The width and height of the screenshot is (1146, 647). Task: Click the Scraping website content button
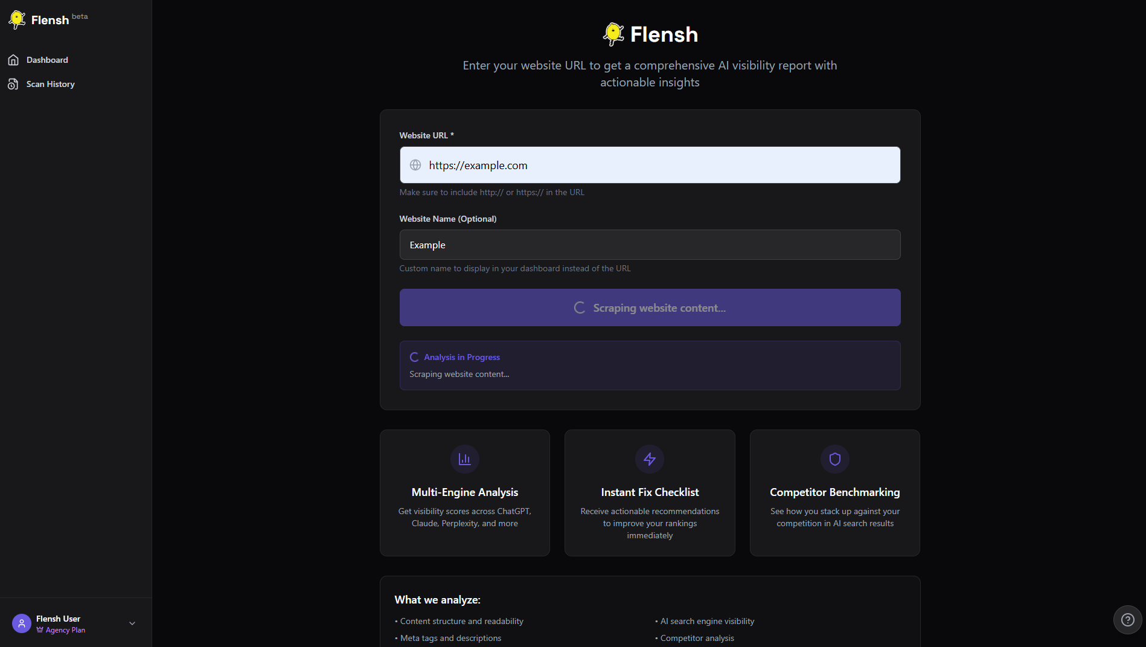pyautogui.click(x=650, y=307)
